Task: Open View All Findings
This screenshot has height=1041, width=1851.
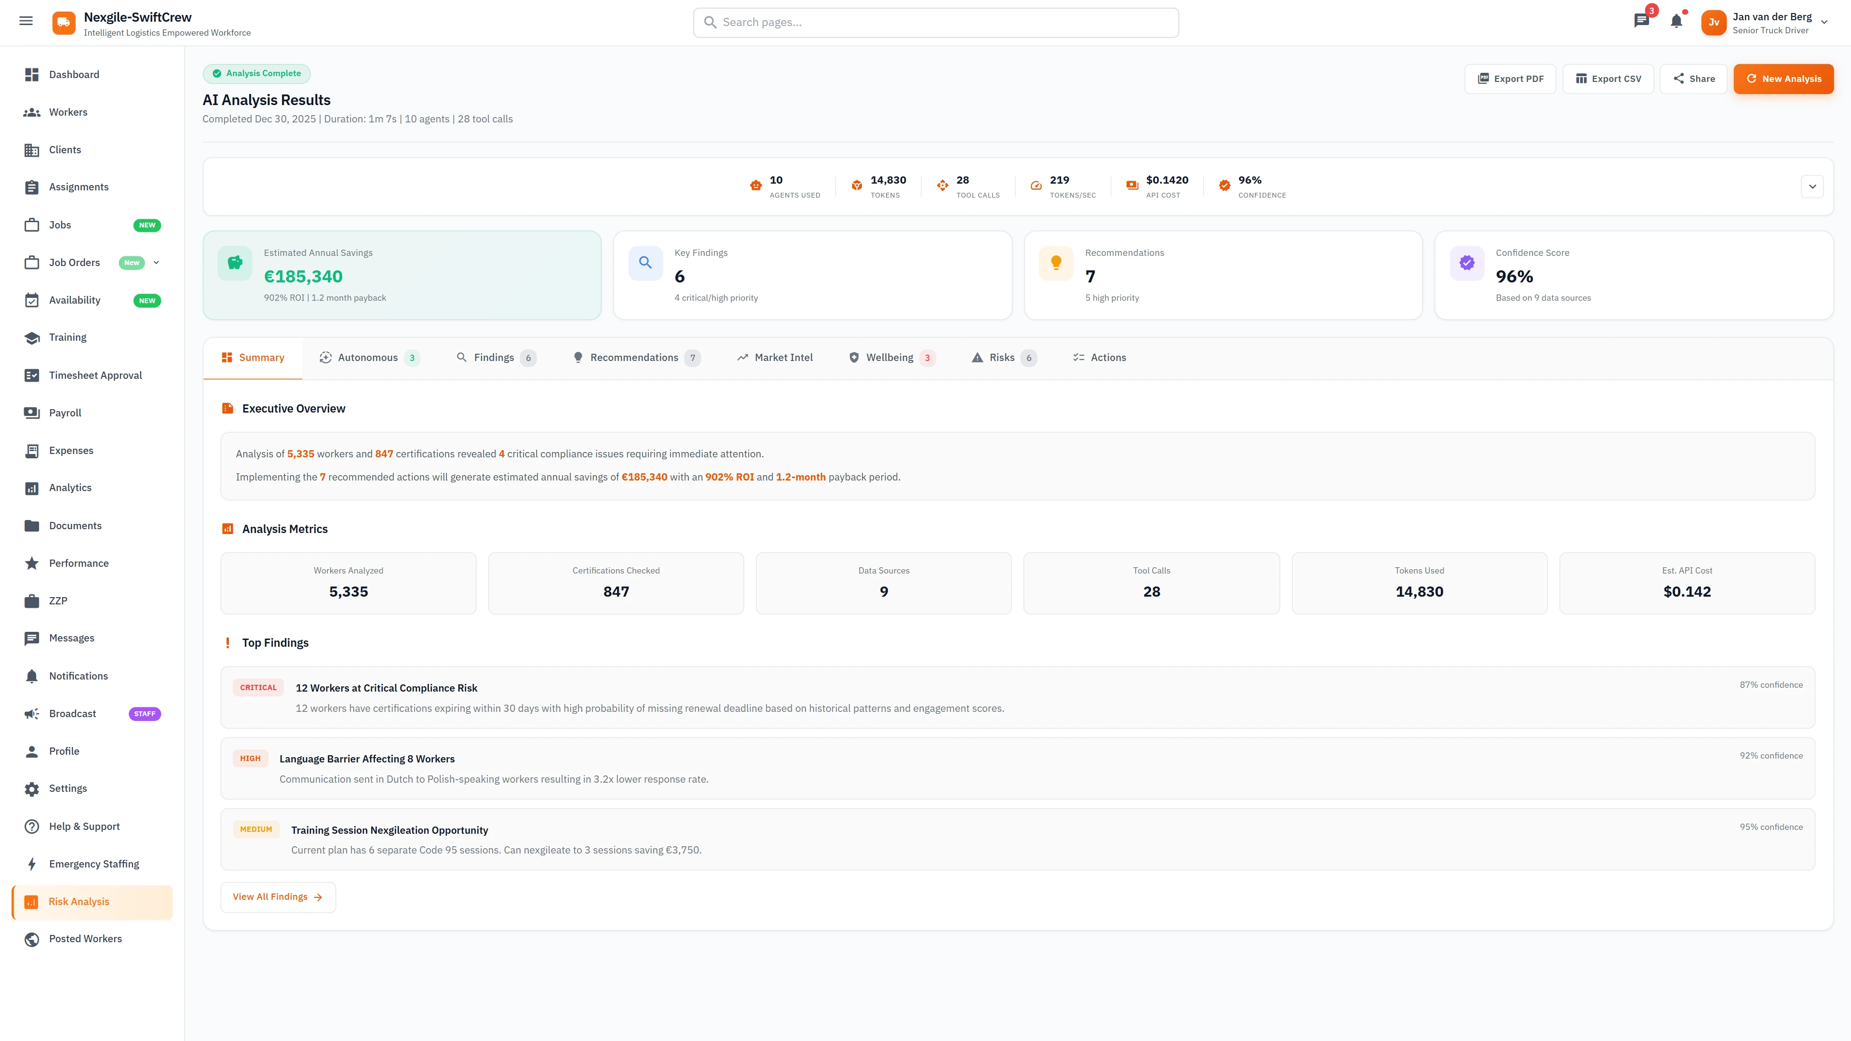Action: pos(277,896)
